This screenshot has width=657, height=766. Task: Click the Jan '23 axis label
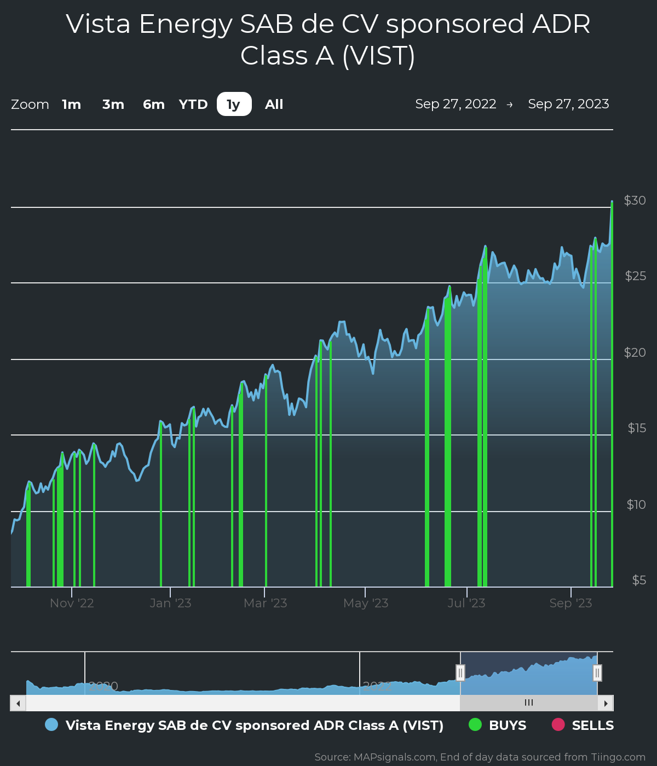pyautogui.click(x=170, y=603)
